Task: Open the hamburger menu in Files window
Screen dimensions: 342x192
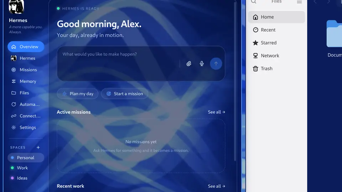Action: click(299, 2)
